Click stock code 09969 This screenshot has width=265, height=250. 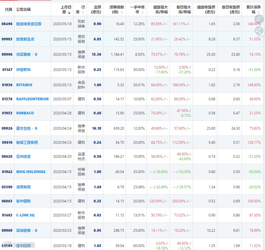click(x=7, y=231)
